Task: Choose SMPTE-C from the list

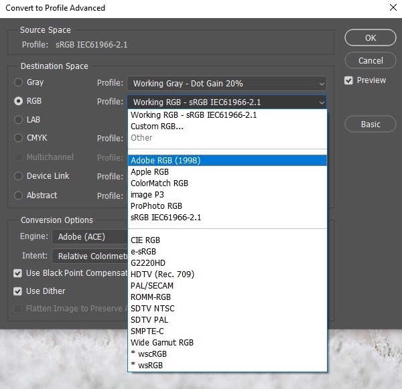Action: (x=227, y=331)
